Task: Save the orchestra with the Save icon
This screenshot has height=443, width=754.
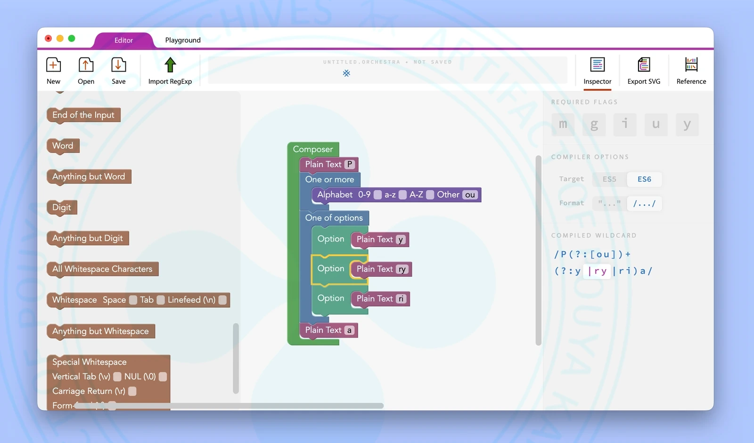Action: click(118, 64)
